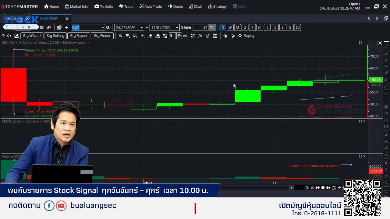The width and height of the screenshot is (390, 219).
Task: Close the drawing tools sidebar X
Action: (x=380, y=43)
